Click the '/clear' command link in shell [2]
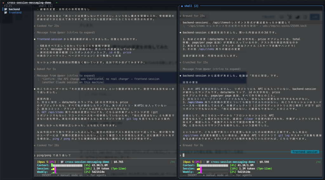325x180 pixels. pos(248,119)
